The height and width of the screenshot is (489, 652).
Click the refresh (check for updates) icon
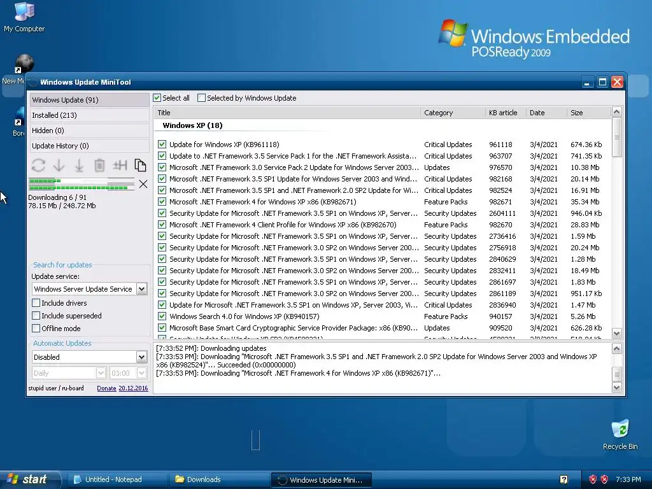[38, 166]
